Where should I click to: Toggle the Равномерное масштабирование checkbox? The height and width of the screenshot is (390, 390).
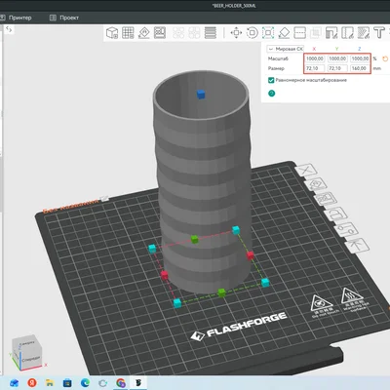(271, 80)
